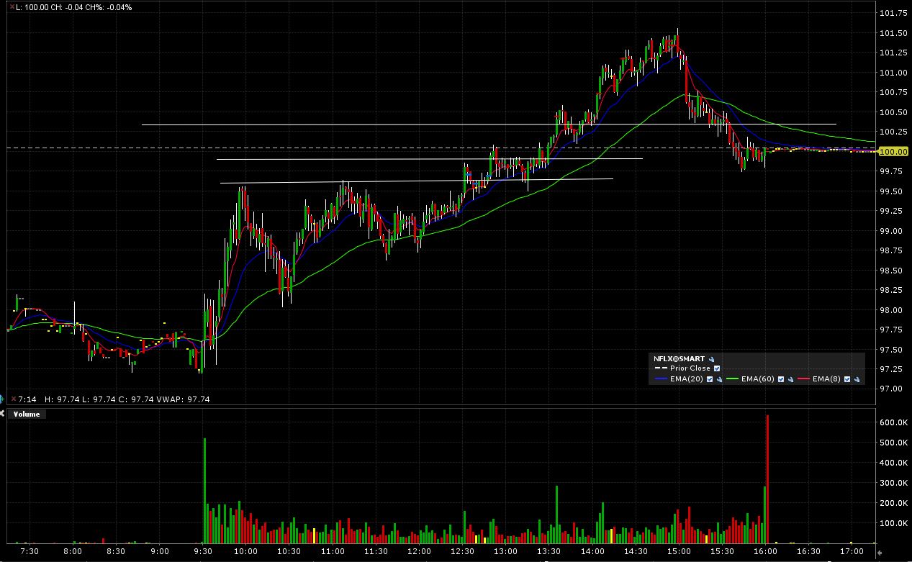The height and width of the screenshot is (562, 912).
Task: Click the blue EMA(20) color swatch
Action: 661,379
